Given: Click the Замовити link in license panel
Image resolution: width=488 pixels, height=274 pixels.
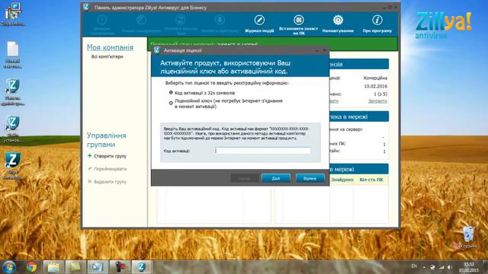Looking at the screenshot, I should (377, 101).
